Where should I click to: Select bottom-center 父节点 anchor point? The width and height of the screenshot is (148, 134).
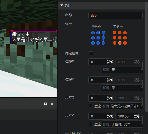coord(98,43)
